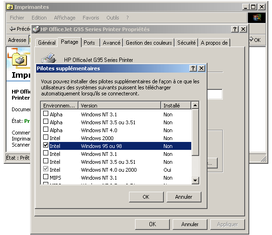Click the help button in Propriétés title bar
The width and height of the screenshot is (272, 235).
235,29
